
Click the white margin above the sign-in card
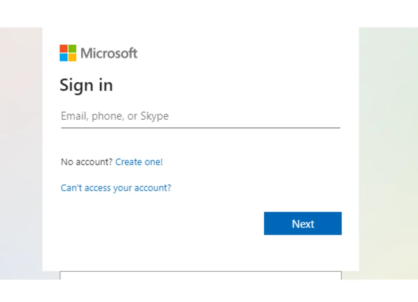click(x=209, y=14)
